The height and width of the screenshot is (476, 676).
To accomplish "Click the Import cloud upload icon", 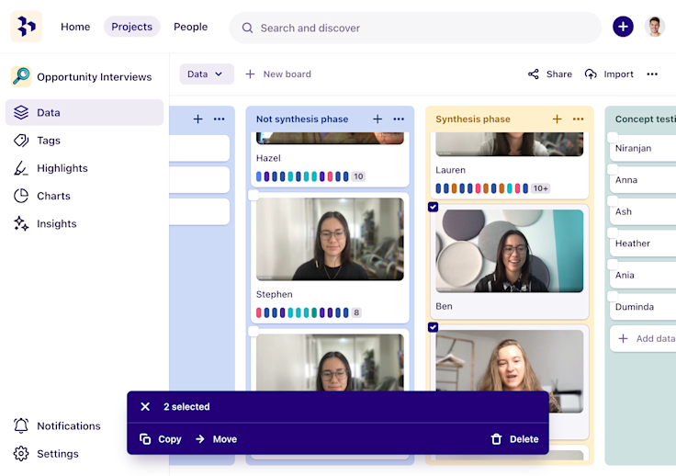I will click(x=591, y=74).
